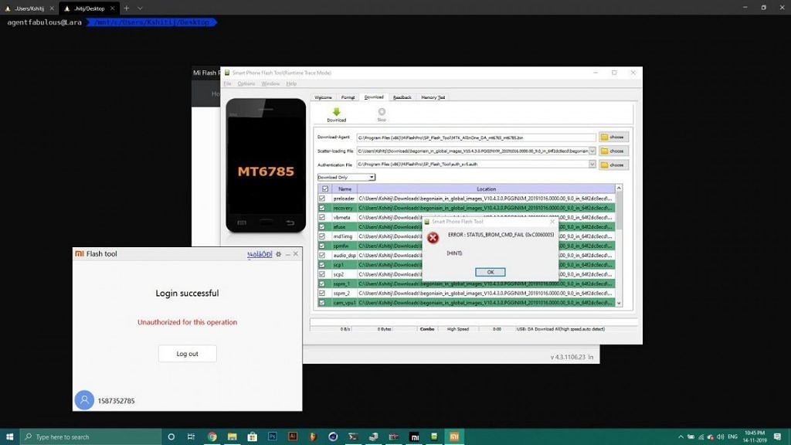The image size is (791, 445).
Task: Open Photoshop from the taskbar
Action: click(x=273, y=437)
